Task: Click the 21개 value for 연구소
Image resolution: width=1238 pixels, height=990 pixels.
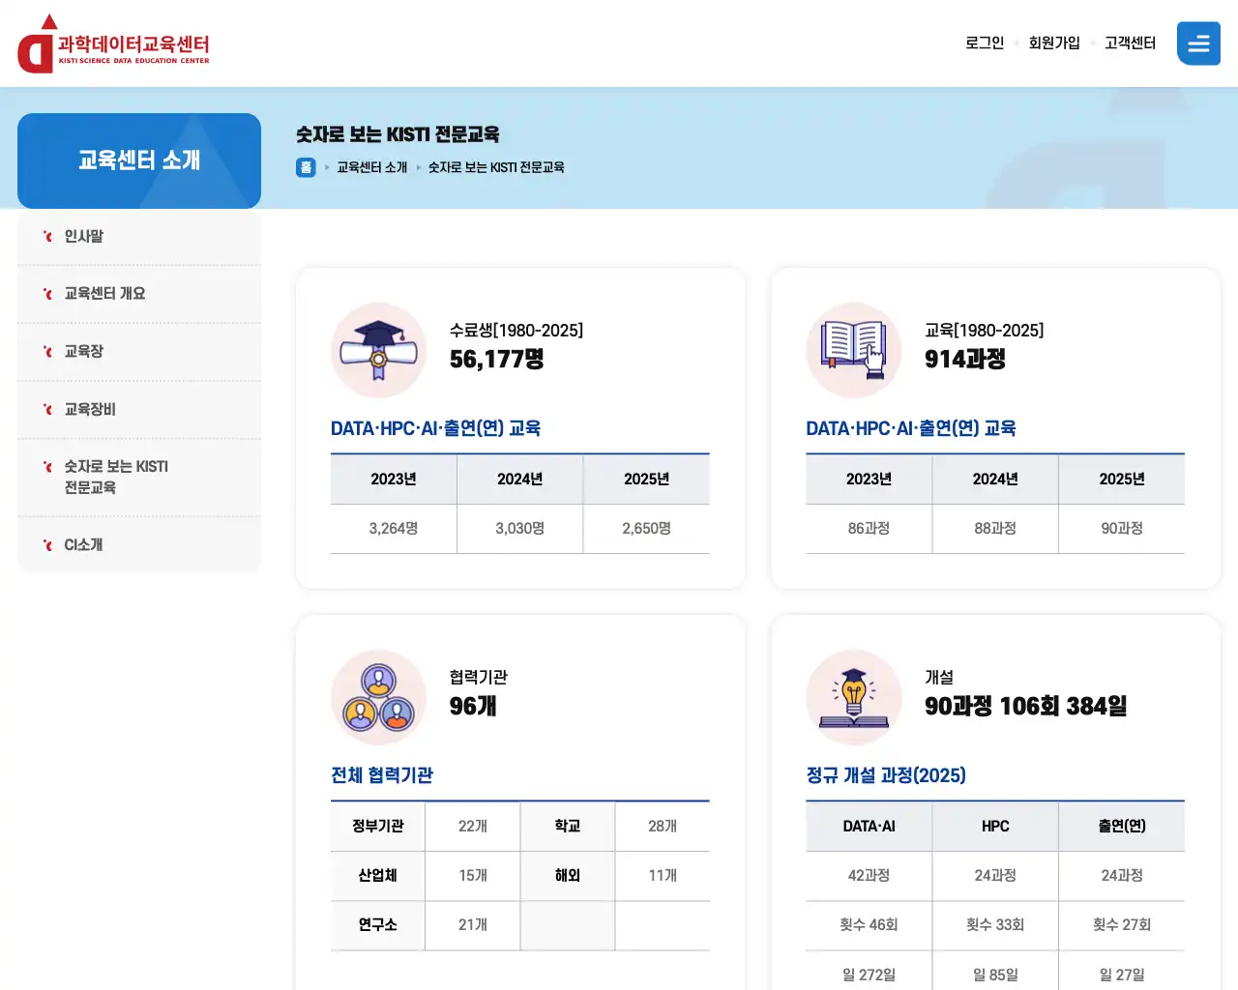Action: point(473,925)
